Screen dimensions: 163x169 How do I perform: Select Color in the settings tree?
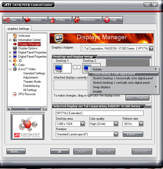coord(21,65)
